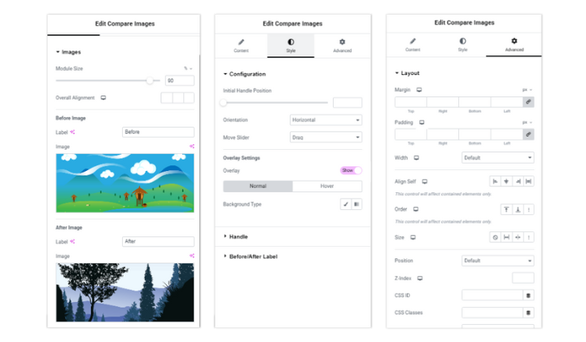This screenshot has width=586, height=342.
Task: Set Size to none
Action: pyautogui.click(x=495, y=237)
